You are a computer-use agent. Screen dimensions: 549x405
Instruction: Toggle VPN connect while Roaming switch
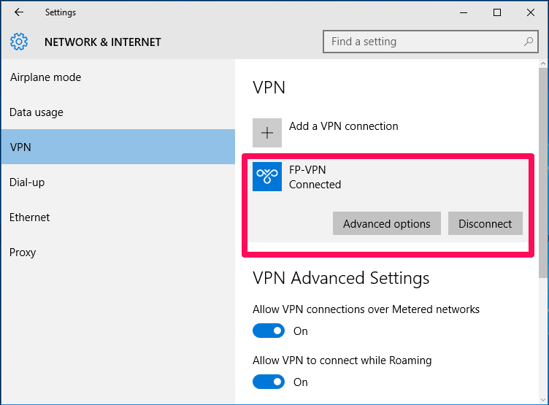point(269,382)
